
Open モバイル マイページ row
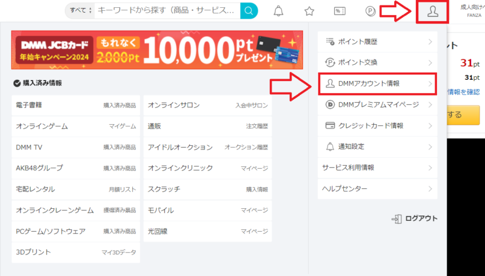(207, 210)
